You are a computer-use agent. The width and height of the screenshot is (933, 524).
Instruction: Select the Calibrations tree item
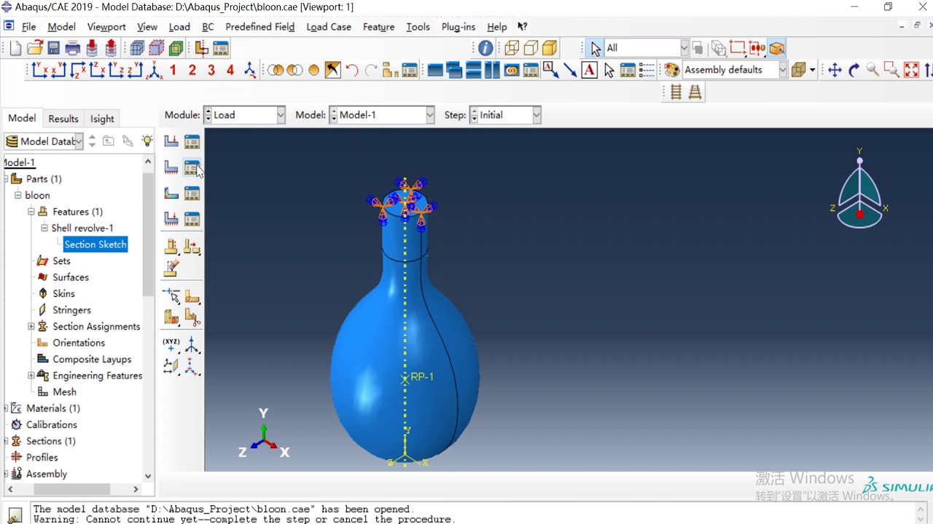[51, 424]
